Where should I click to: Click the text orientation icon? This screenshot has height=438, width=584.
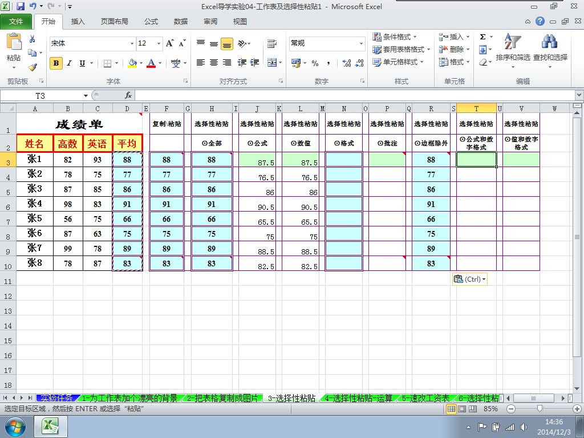point(242,43)
